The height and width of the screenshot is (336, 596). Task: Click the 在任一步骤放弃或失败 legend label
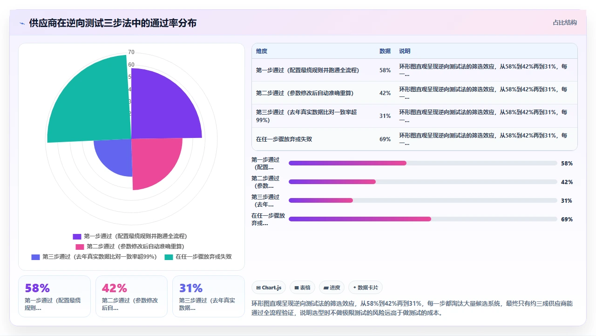pyautogui.click(x=203, y=257)
